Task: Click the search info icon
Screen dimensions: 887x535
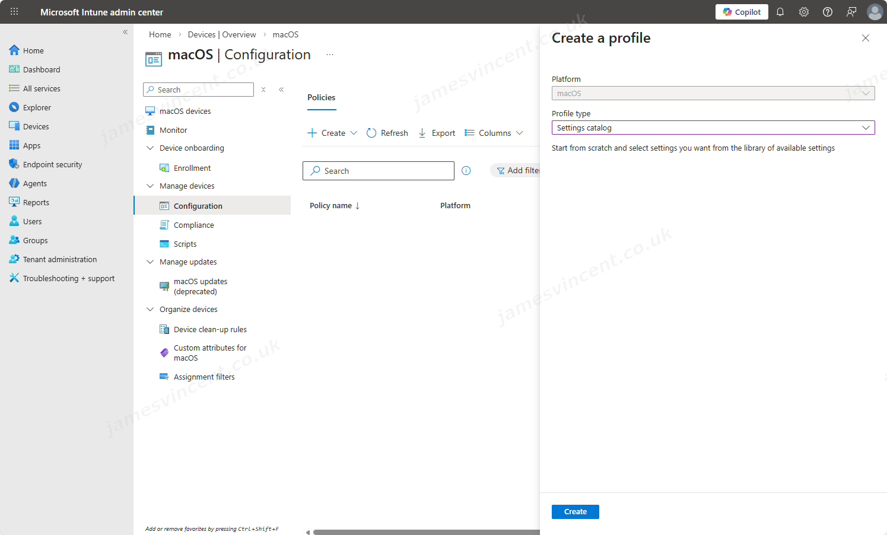Action: coord(466,171)
